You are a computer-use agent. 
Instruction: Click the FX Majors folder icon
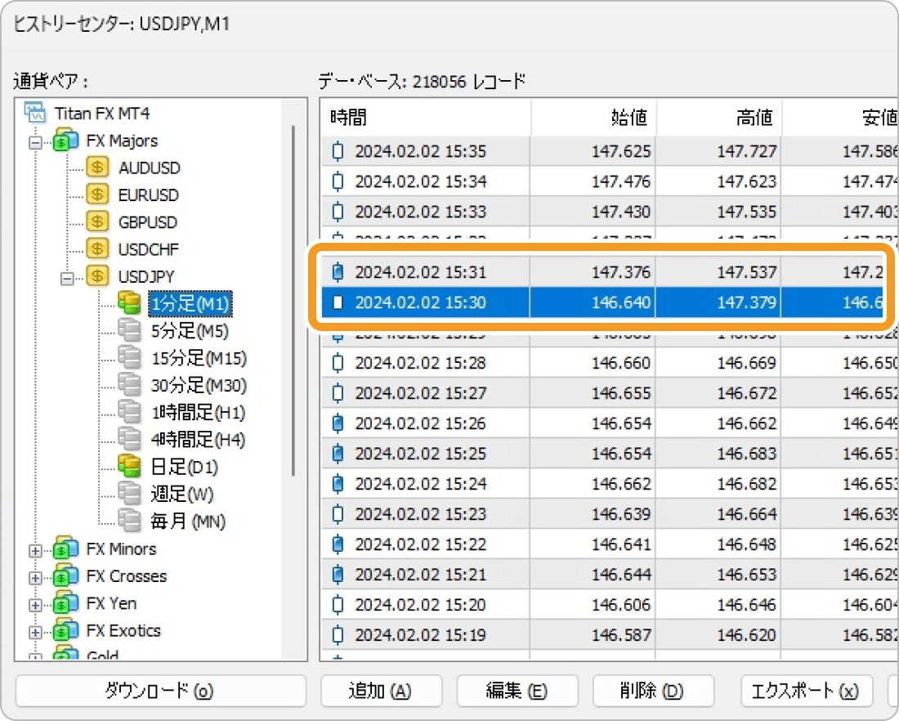[66, 140]
